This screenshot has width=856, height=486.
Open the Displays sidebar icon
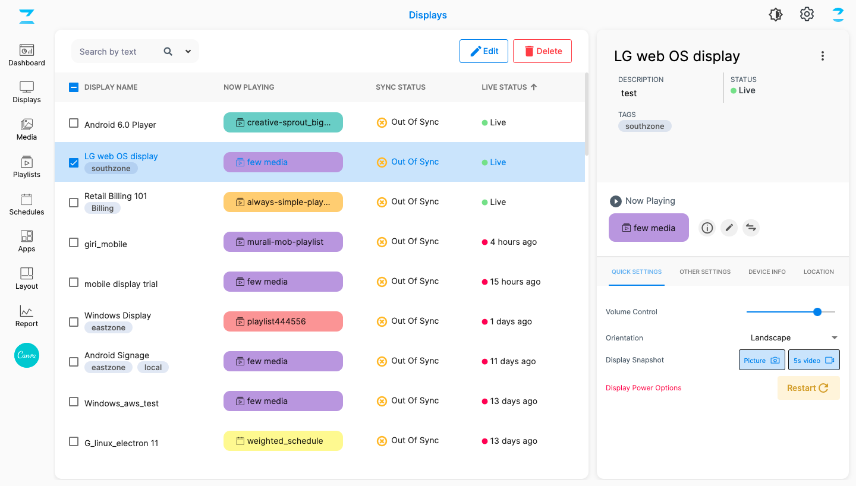(x=27, y=92)
